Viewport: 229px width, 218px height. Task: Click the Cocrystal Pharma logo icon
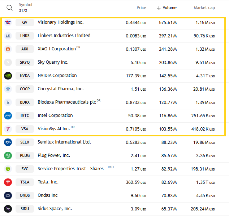pos(8,89)
